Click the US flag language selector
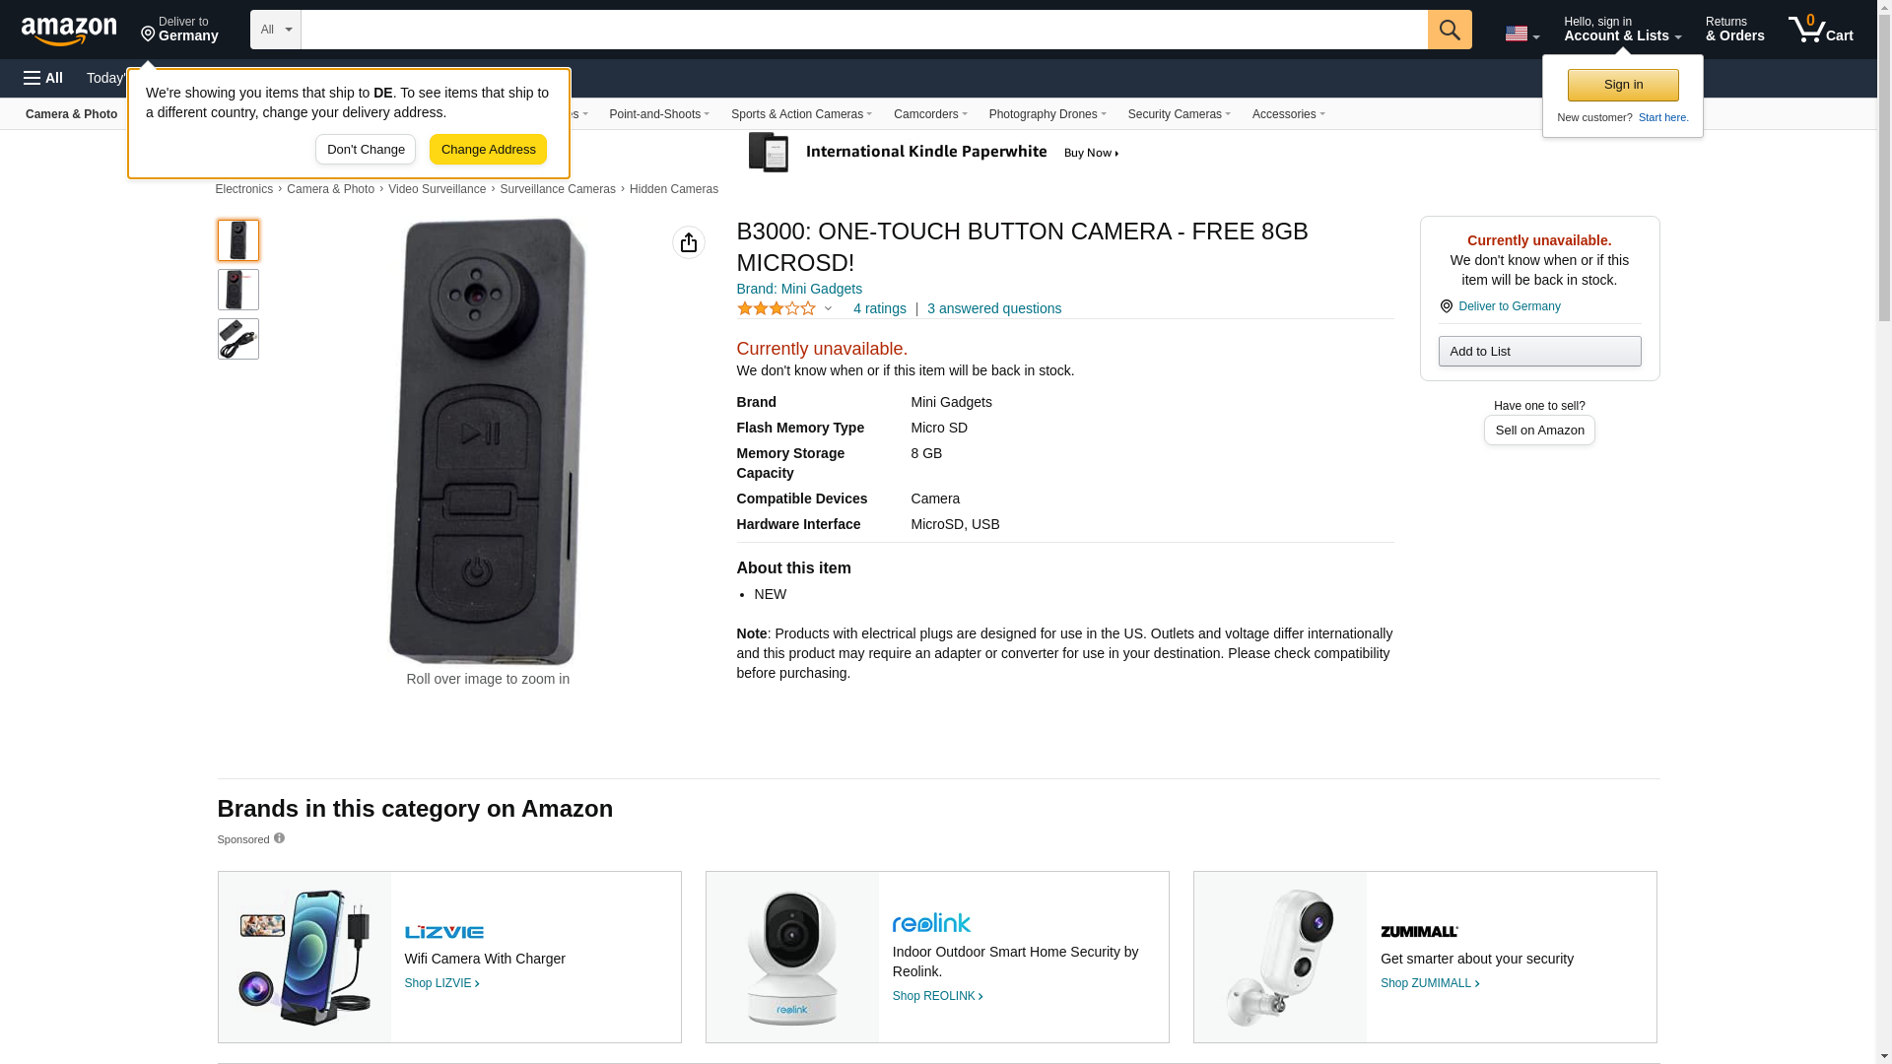1892x1064 pixels. (1520, 33)
